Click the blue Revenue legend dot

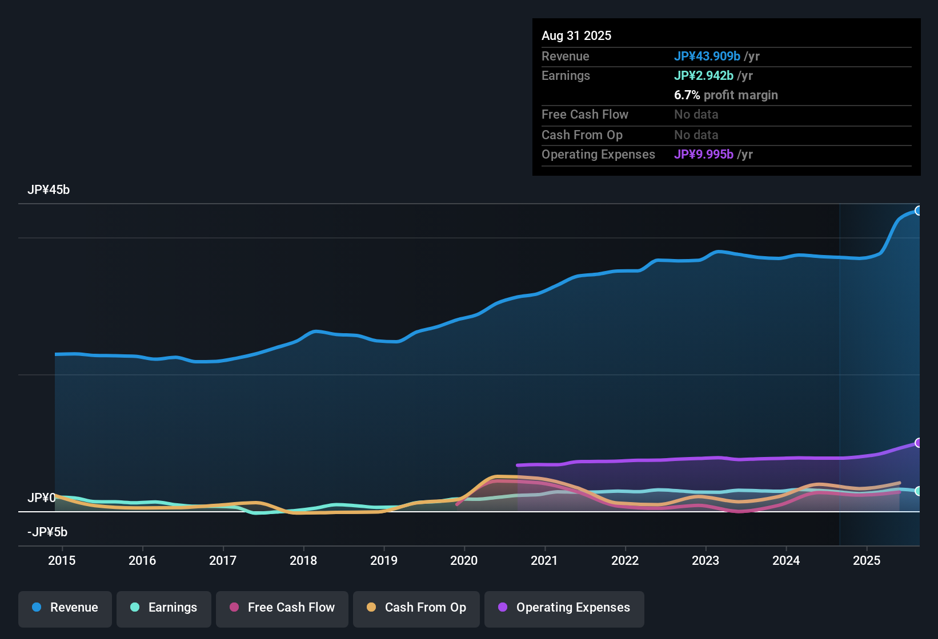pyautogui.click(x=36, y=608)
